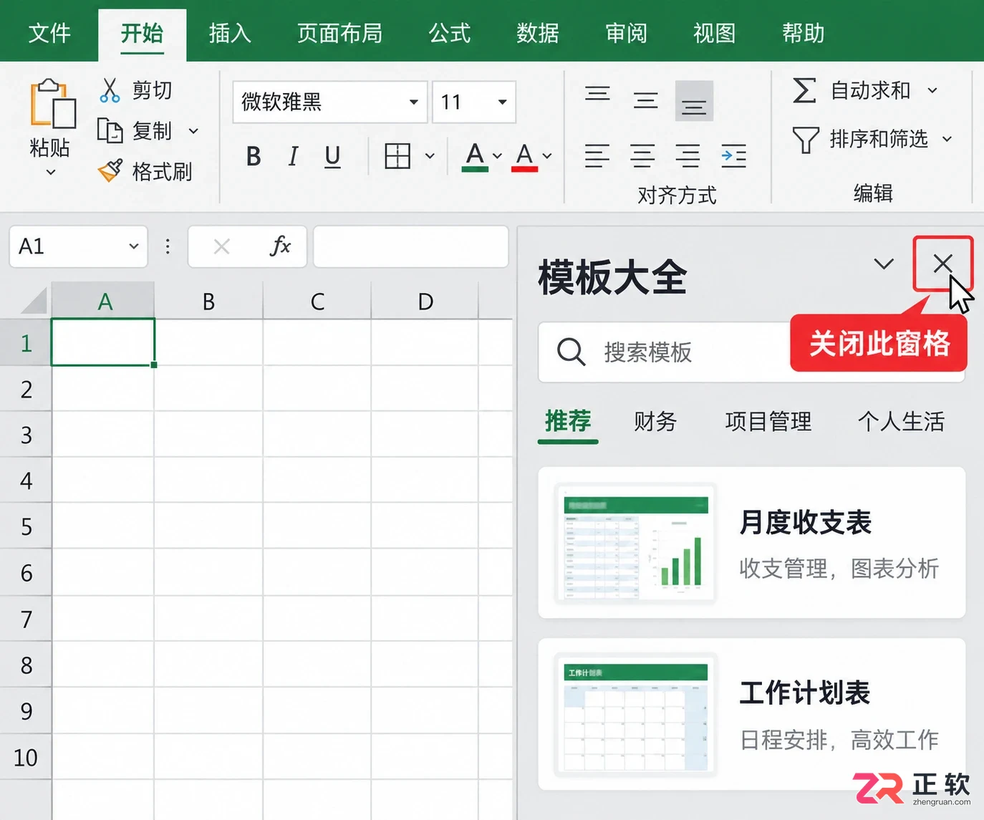
Task: Cancel entry with formula bar X icon
Action: [x=222, y=247]
